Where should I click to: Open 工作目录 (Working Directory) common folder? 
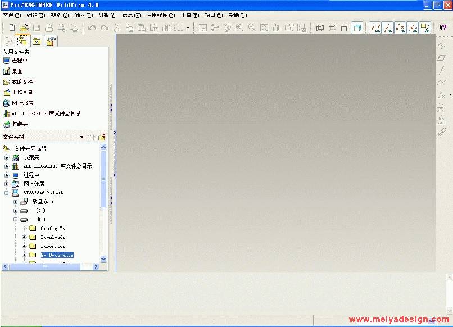18,93
